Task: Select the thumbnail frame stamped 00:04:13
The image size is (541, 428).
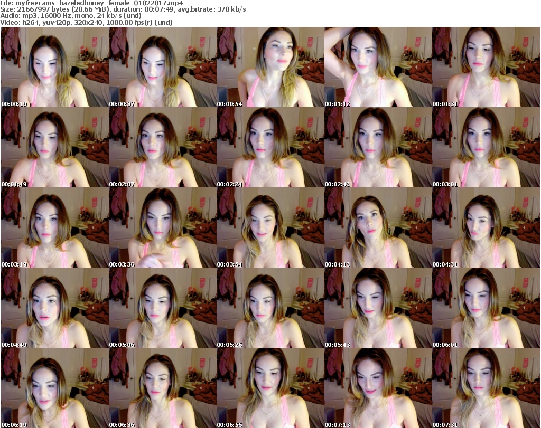Action: click(x=378, y=228)
